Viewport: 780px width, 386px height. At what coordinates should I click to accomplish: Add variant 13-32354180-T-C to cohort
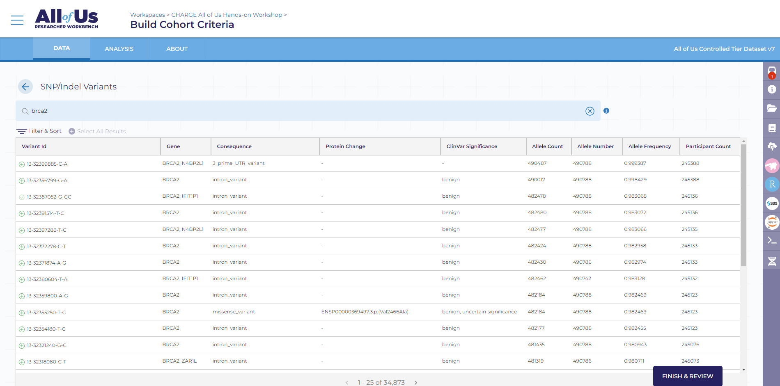click(x=22, y=329)
